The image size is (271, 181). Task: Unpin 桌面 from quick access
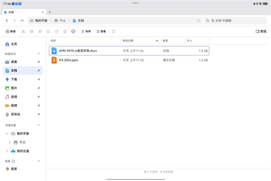[39, 62]
